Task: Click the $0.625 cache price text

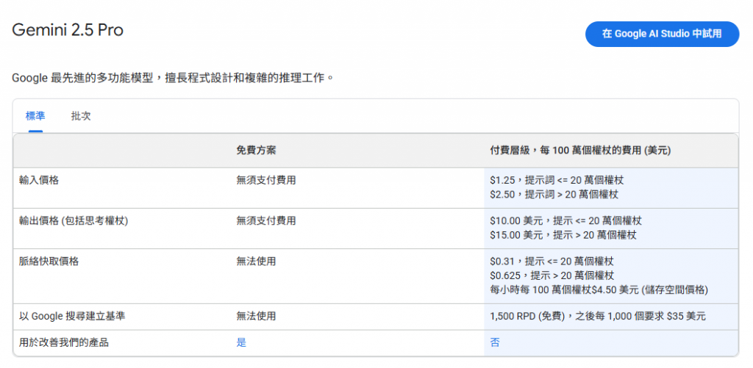Action: click(552, 275)
